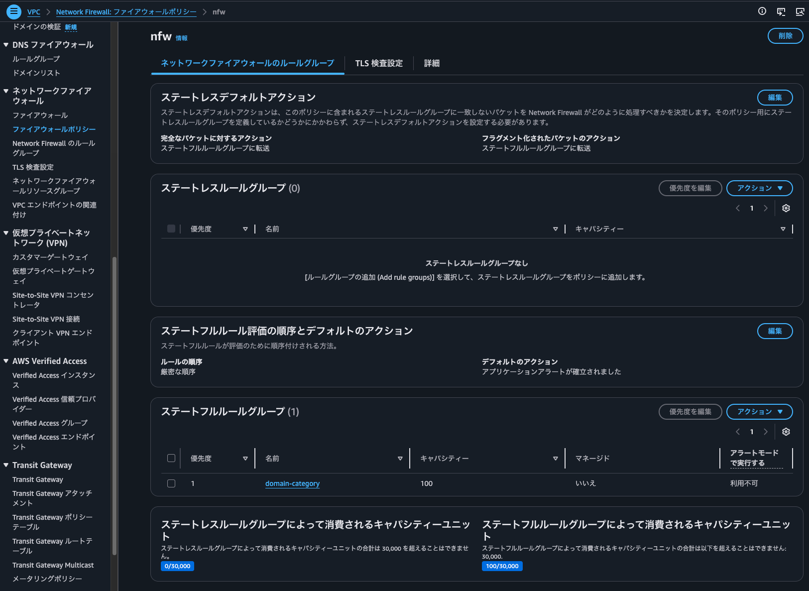Open stateless rule groups table settings gear
The image size is (809, 591).
(x=786, y=208)
